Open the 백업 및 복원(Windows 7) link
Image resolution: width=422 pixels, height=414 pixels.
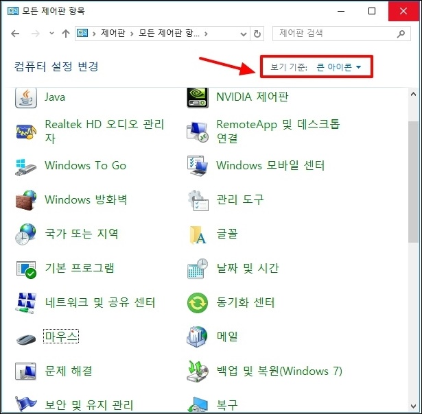coord(279,371)
